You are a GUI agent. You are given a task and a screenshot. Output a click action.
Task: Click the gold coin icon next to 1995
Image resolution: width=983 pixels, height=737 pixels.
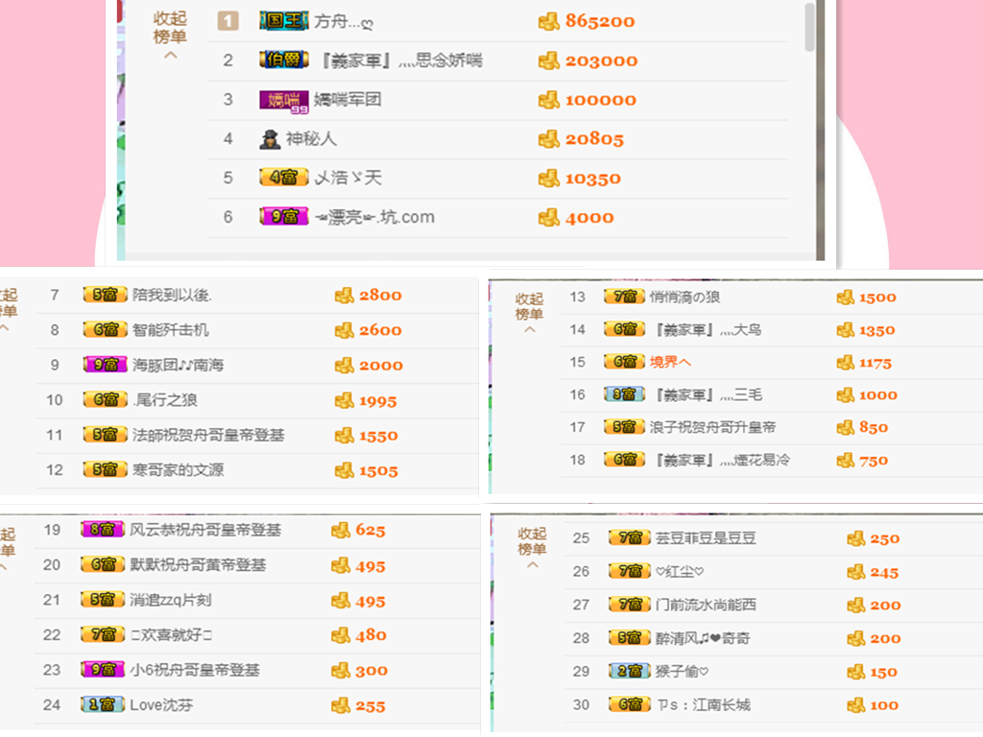click(345, 400)
